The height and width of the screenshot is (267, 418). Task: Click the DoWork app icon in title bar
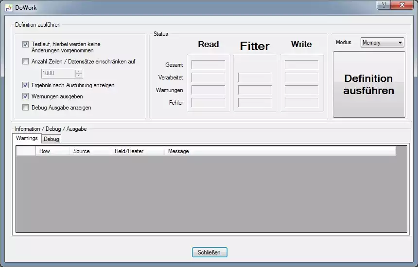click(x=8, y=8)
